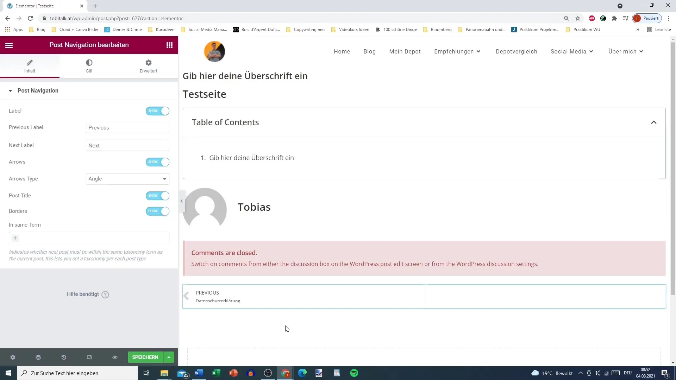This screenshot has height=380, width=676.
Task: Go to the Blog menu item
Action: click(369, 51)
